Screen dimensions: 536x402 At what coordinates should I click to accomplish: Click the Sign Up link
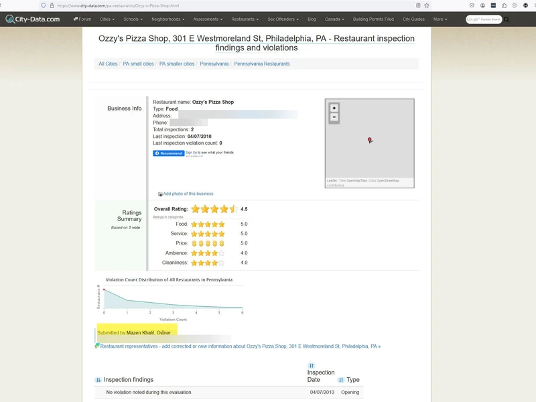(191, 153)
